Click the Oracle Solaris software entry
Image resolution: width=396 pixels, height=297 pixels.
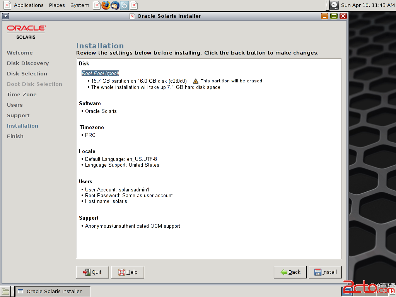click(x=101, y=111)
